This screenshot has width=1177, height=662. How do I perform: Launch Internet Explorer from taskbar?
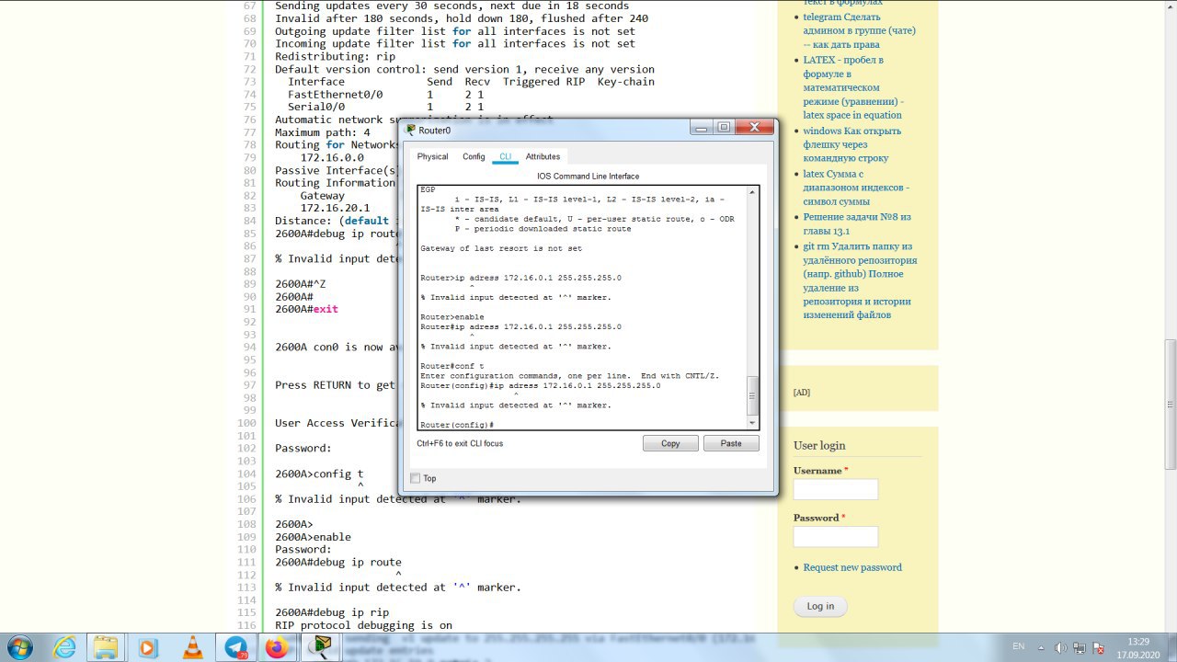click(x=64, y=647)
